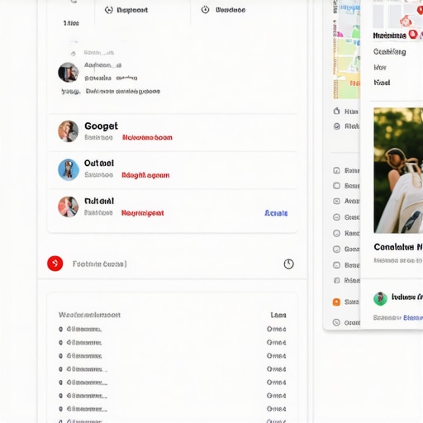Click the red badge beside the right panel heading

tap(413, 35)
